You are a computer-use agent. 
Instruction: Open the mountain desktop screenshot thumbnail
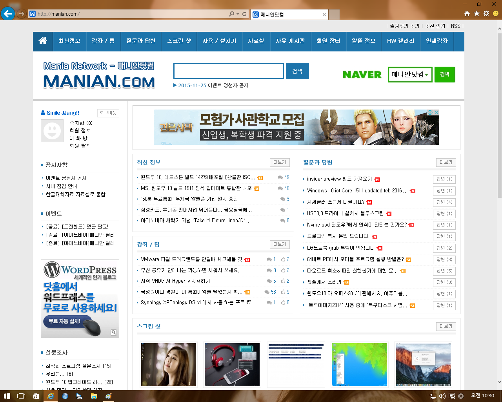423,365
